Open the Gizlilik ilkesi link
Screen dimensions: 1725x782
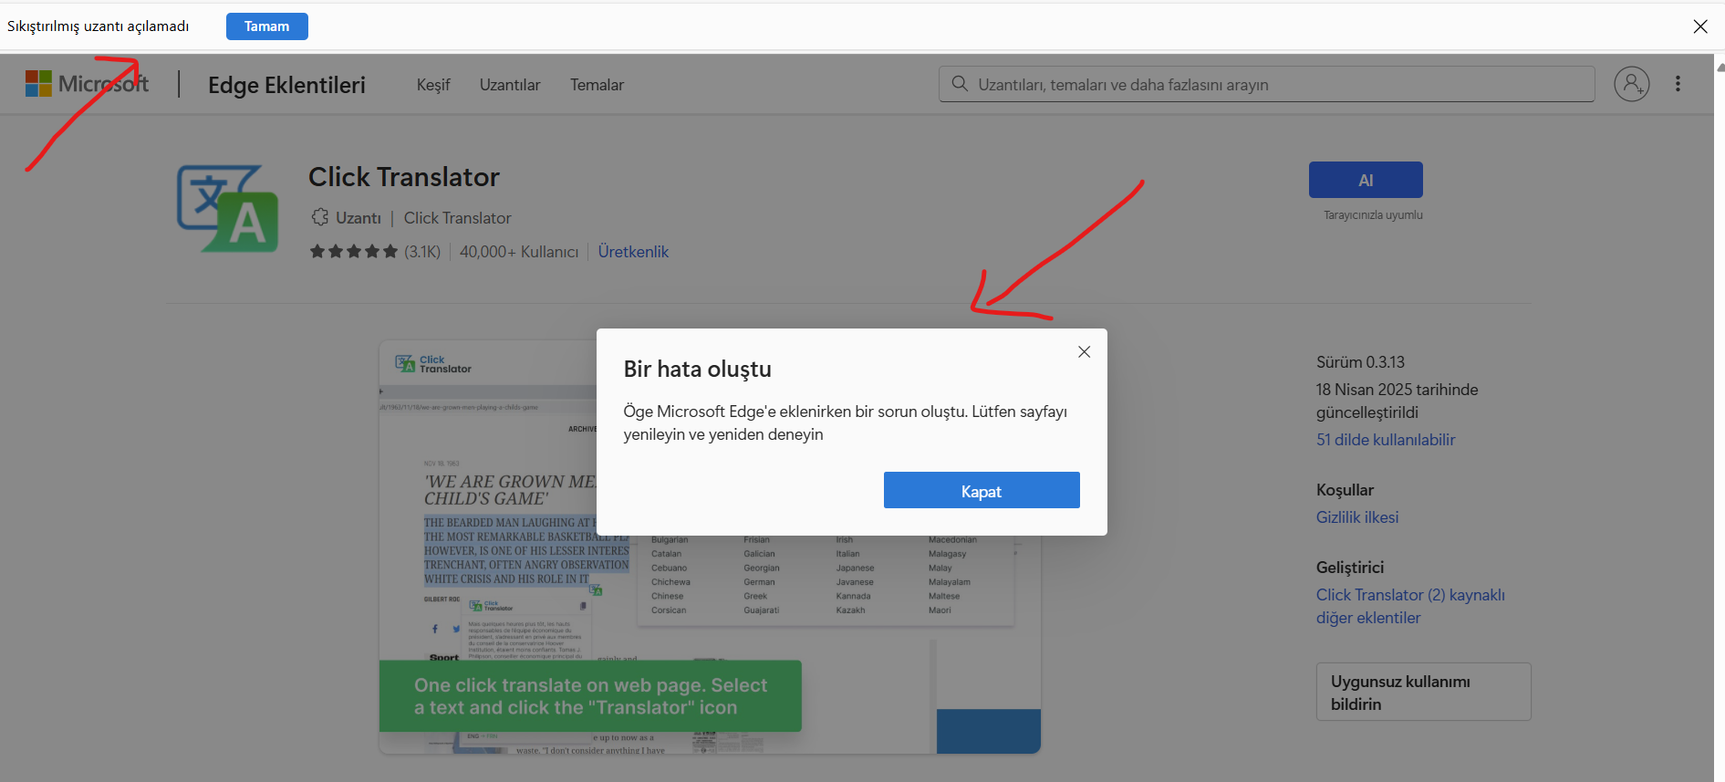click(1357, 517)
